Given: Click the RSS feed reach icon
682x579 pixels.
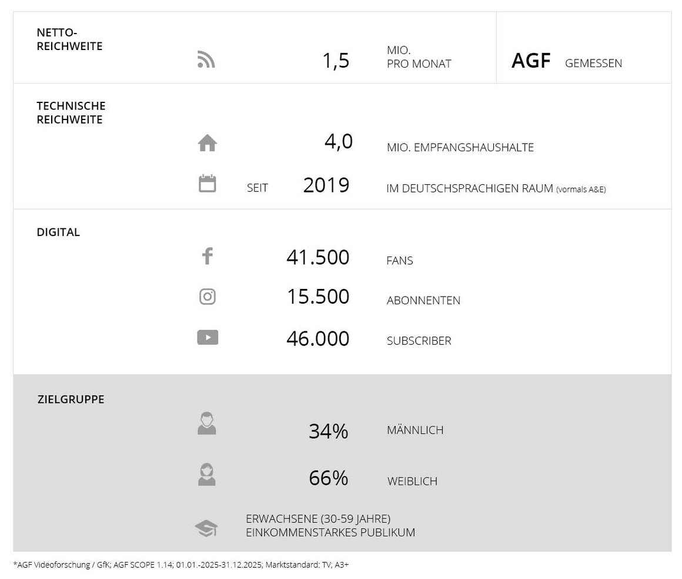Looking at the screenshot, I should (x=206, y=60).
